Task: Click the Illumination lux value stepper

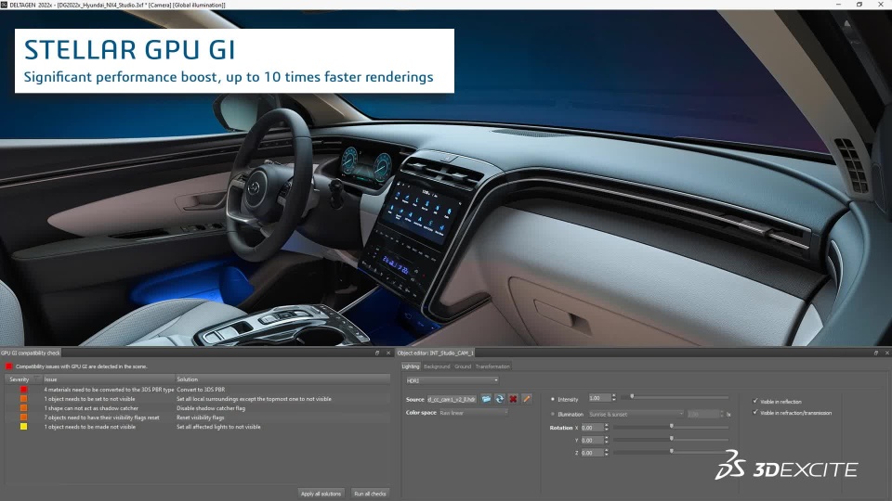Action: pos(722,414)
